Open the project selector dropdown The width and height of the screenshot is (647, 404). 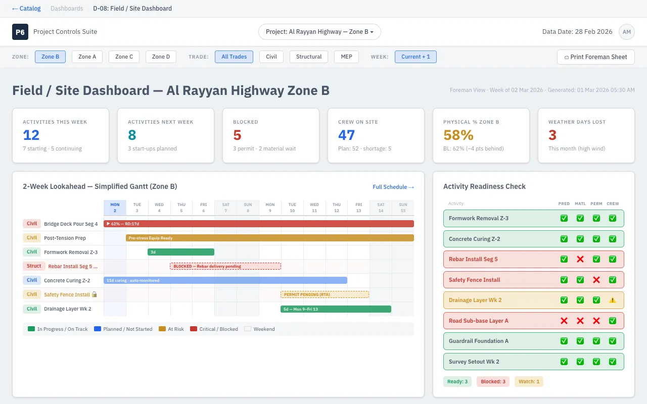[x=319, y=31]
